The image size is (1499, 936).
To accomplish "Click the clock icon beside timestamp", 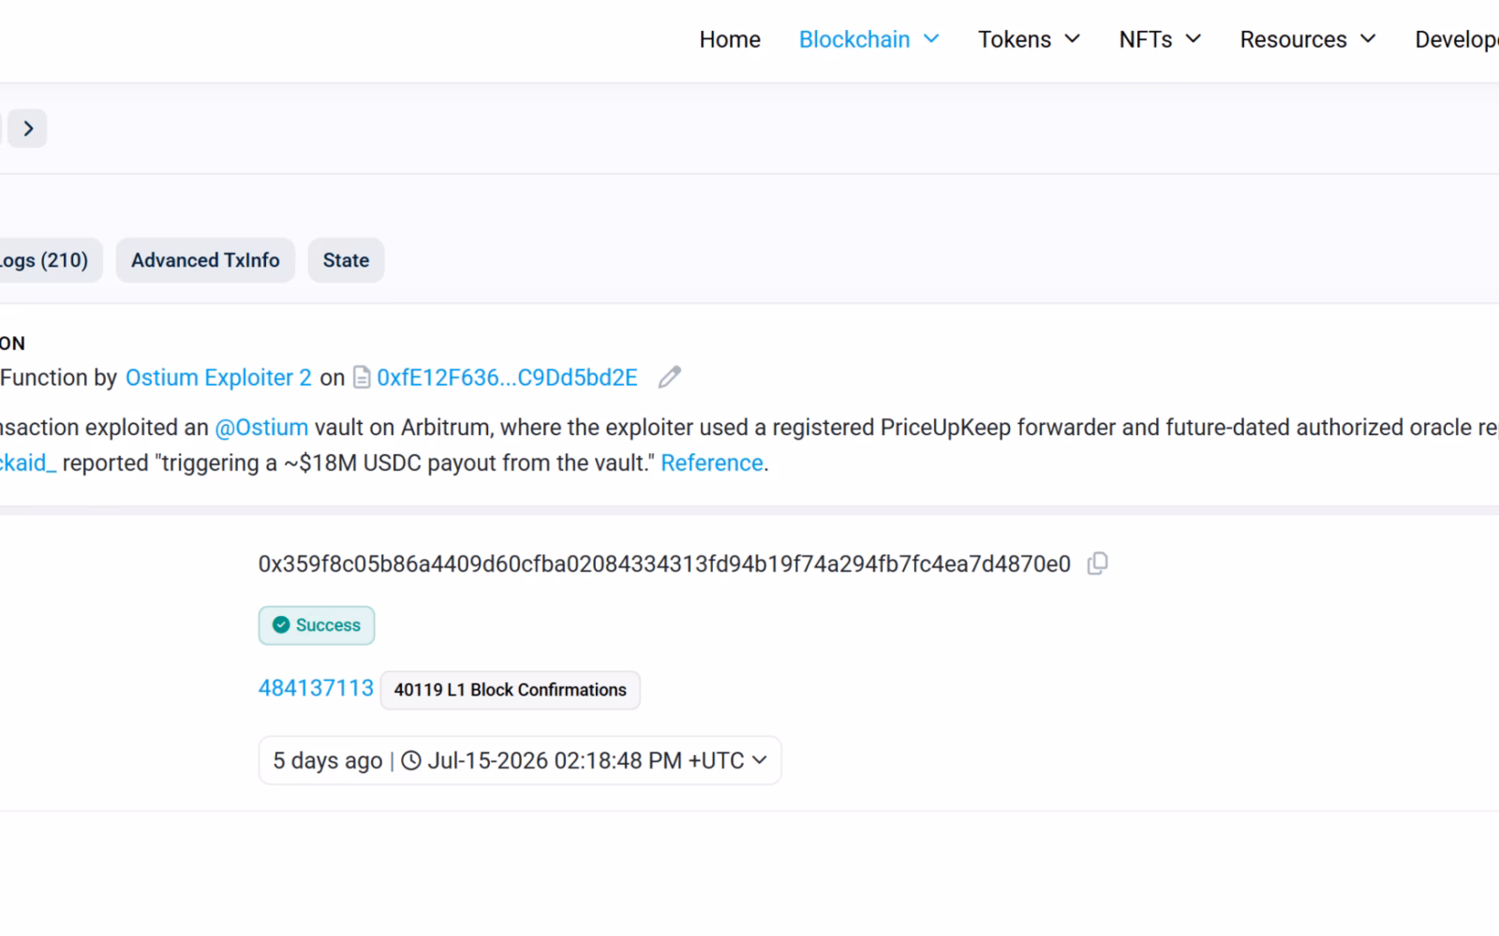I will click(411, 760).
